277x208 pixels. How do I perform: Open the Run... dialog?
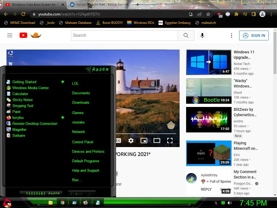pos(77,180)
